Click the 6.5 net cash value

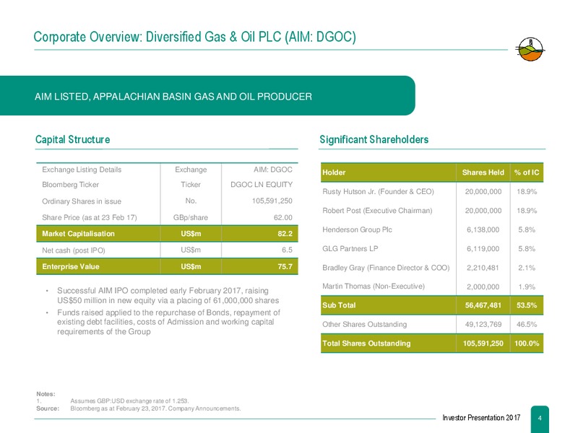pos(287,250)
